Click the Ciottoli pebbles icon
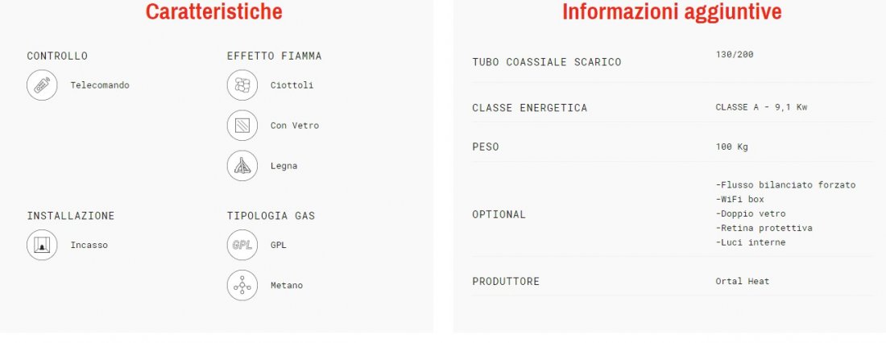 coord(242,85)
